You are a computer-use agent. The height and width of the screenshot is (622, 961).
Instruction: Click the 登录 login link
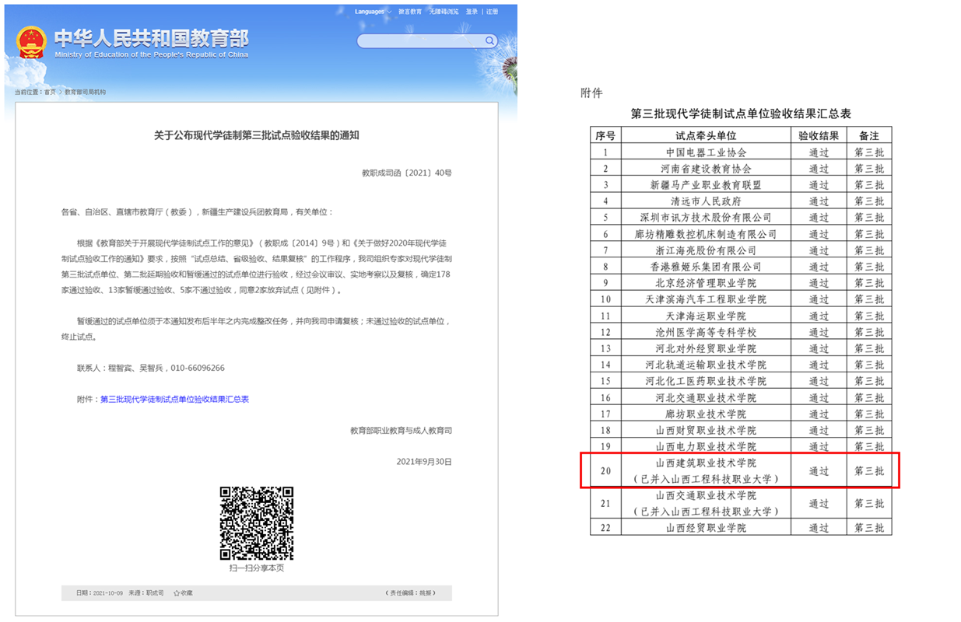pyautogui.click(x=472, y=12)
